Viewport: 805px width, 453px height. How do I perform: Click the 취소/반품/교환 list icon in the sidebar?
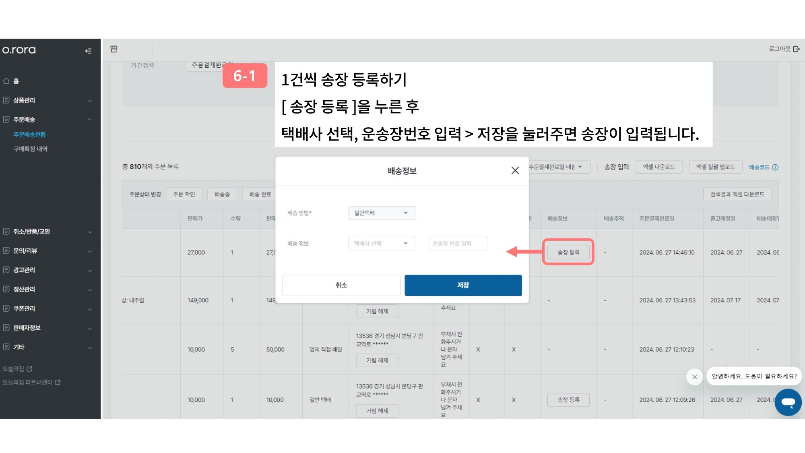pyautogui.click(x=6, y=231)
